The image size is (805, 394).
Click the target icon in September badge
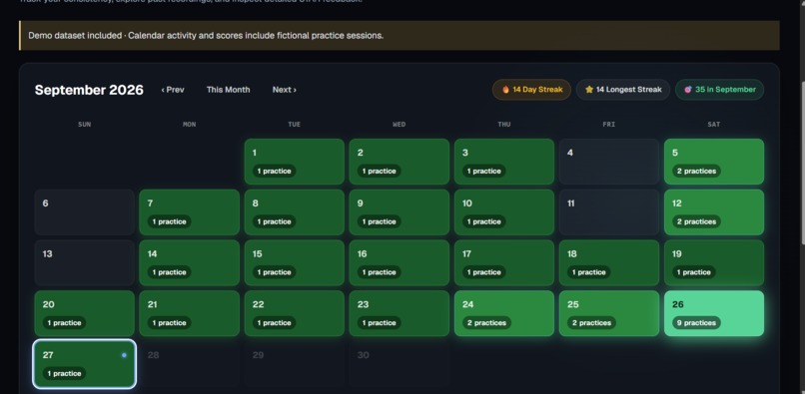[x=688, y=90]
